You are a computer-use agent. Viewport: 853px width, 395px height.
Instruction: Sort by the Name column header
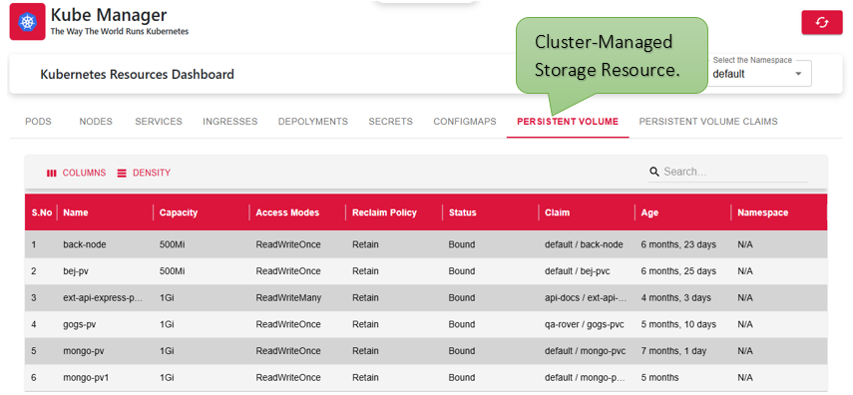(x=76, y=212)
